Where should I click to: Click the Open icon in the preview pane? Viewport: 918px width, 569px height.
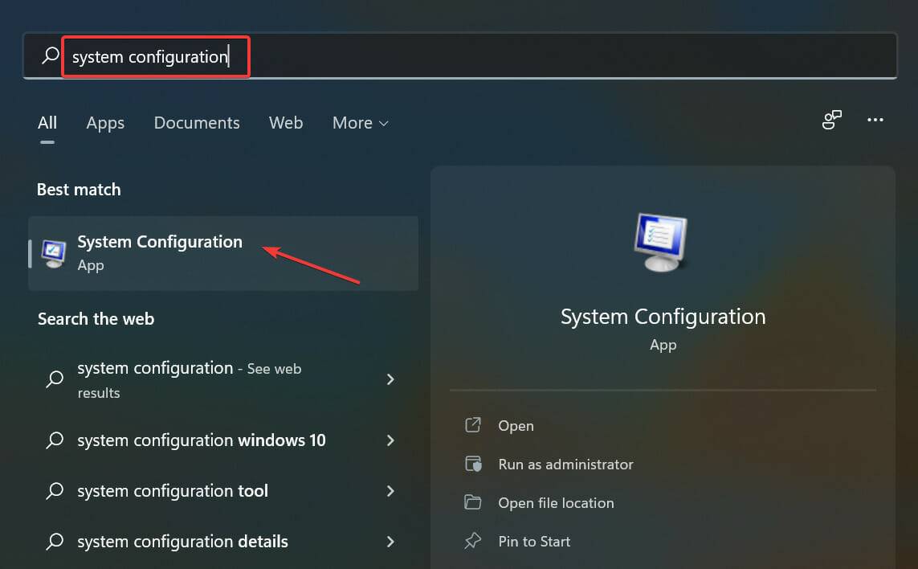point(473,425)
